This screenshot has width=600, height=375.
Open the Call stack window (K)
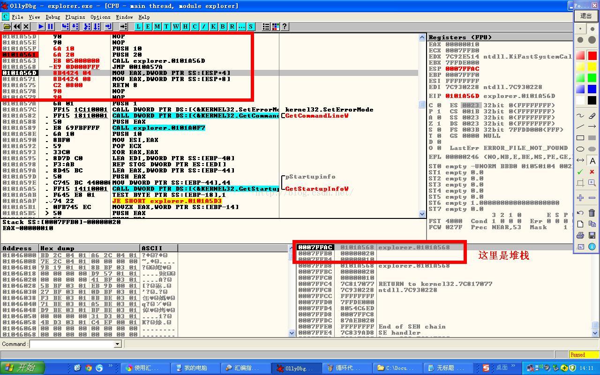click(213, 27)
